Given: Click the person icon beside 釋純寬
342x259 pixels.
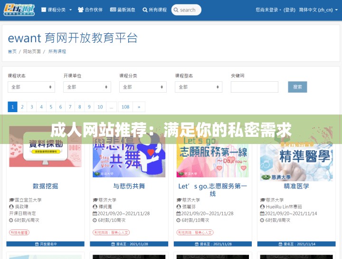Looking at the screenshot, I should coord(95,207).
